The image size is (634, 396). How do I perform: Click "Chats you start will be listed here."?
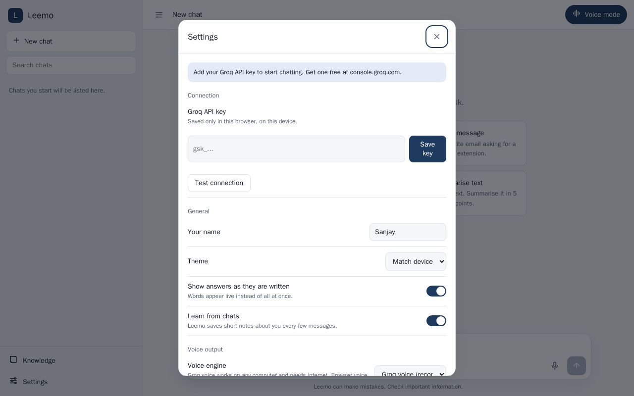tap(57, 91)
